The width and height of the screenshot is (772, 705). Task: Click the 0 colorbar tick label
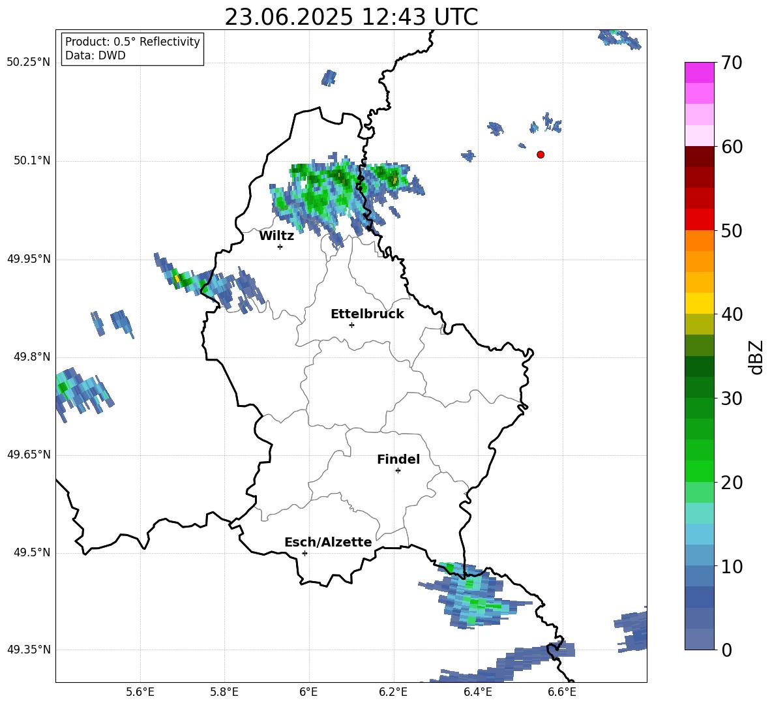(x=726, y=650)
